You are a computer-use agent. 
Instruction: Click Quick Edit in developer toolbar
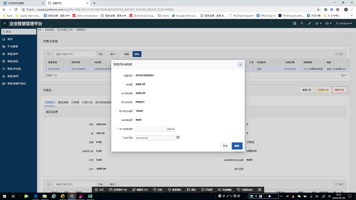click(225, 189)
